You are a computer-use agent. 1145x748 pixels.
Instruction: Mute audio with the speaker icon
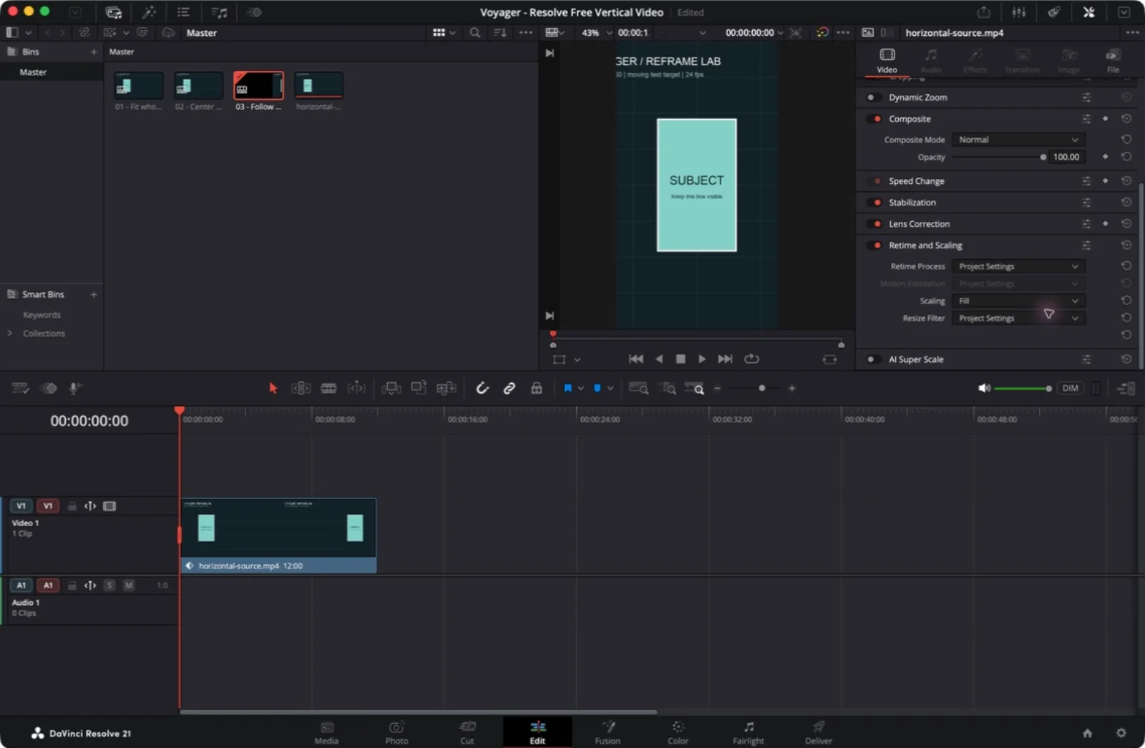click(984, 388)
